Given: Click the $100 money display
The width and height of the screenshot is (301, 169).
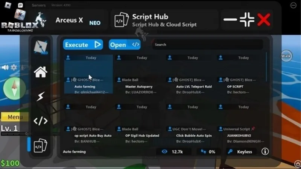Looking at the screenshot, I should pos(10,163).
